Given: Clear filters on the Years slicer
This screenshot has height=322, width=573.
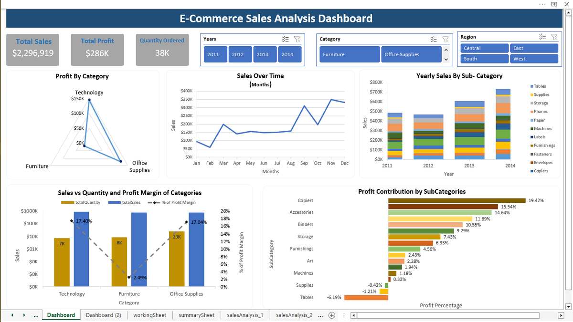Looking at the screenshot, I should point(297,39).
